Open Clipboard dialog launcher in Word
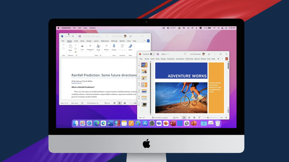Image resolution: width=289 pixels, height=162 pixels. point(76,55)
